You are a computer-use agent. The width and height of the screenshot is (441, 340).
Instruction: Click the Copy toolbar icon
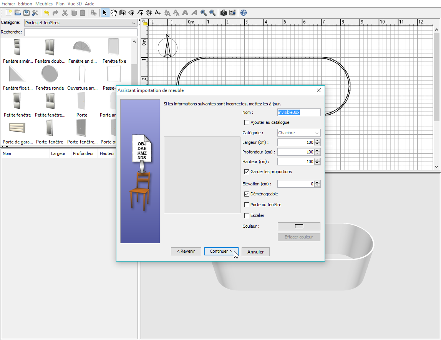click(74, 13)
